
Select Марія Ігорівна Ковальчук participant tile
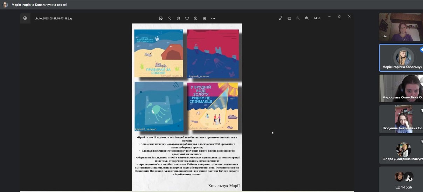(401, 58)
